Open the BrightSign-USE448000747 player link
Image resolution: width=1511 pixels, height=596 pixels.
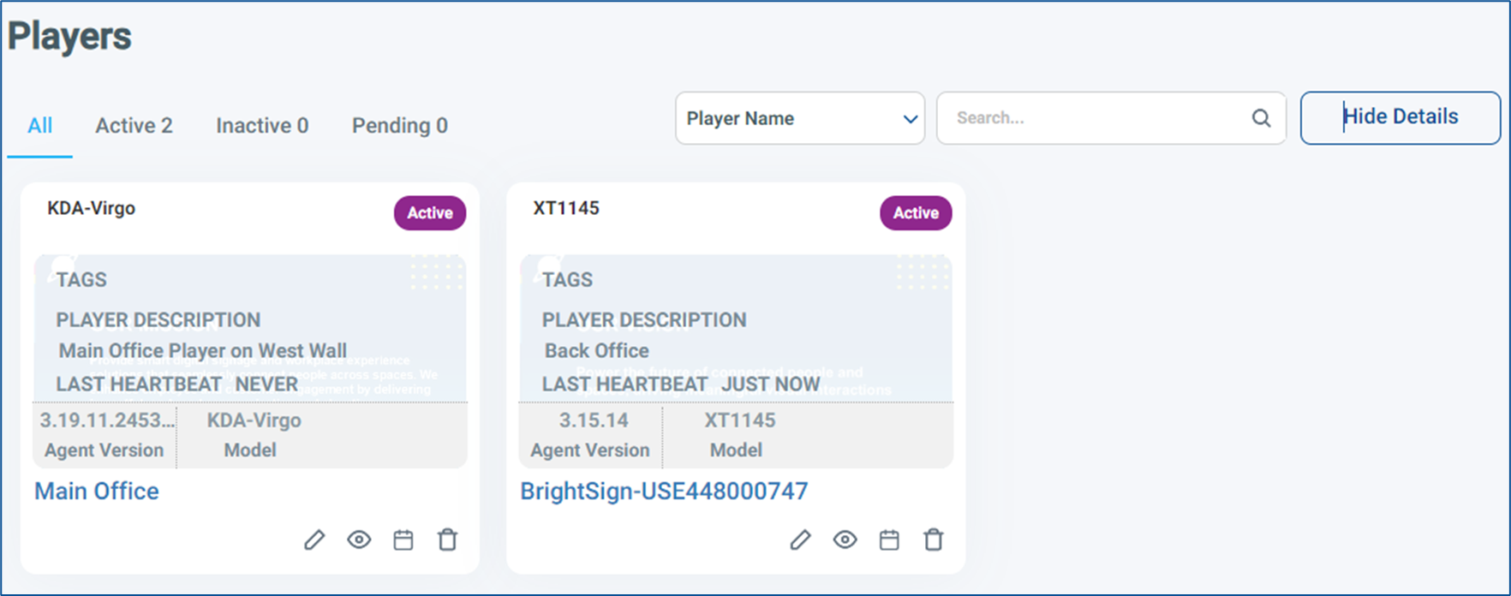point(664,491)
